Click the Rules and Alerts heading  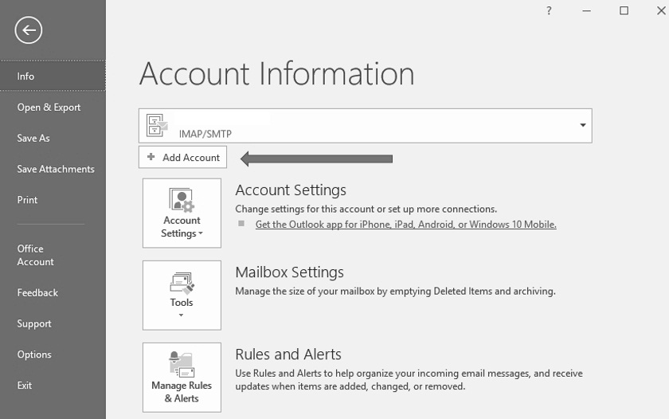point(288,354)
